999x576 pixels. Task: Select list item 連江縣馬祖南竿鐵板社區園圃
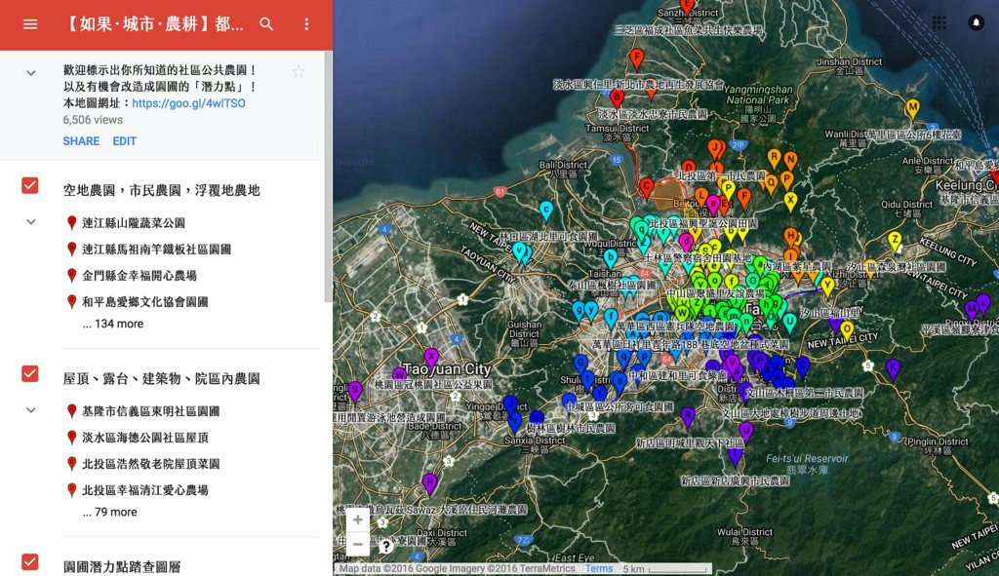click(157, 249)
